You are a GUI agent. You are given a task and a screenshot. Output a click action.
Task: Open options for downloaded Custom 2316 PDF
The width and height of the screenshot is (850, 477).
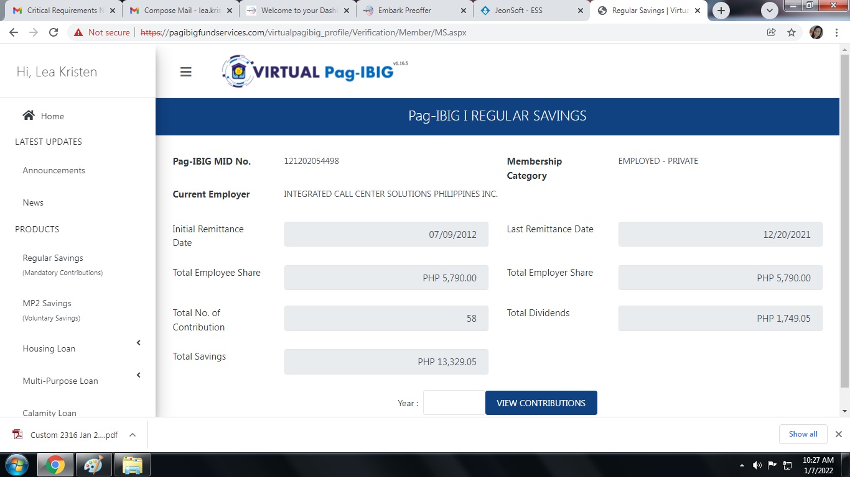point(133,435)
